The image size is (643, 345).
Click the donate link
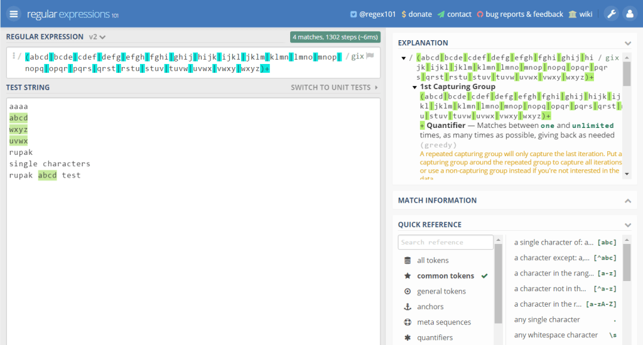(x=416, y=14)
